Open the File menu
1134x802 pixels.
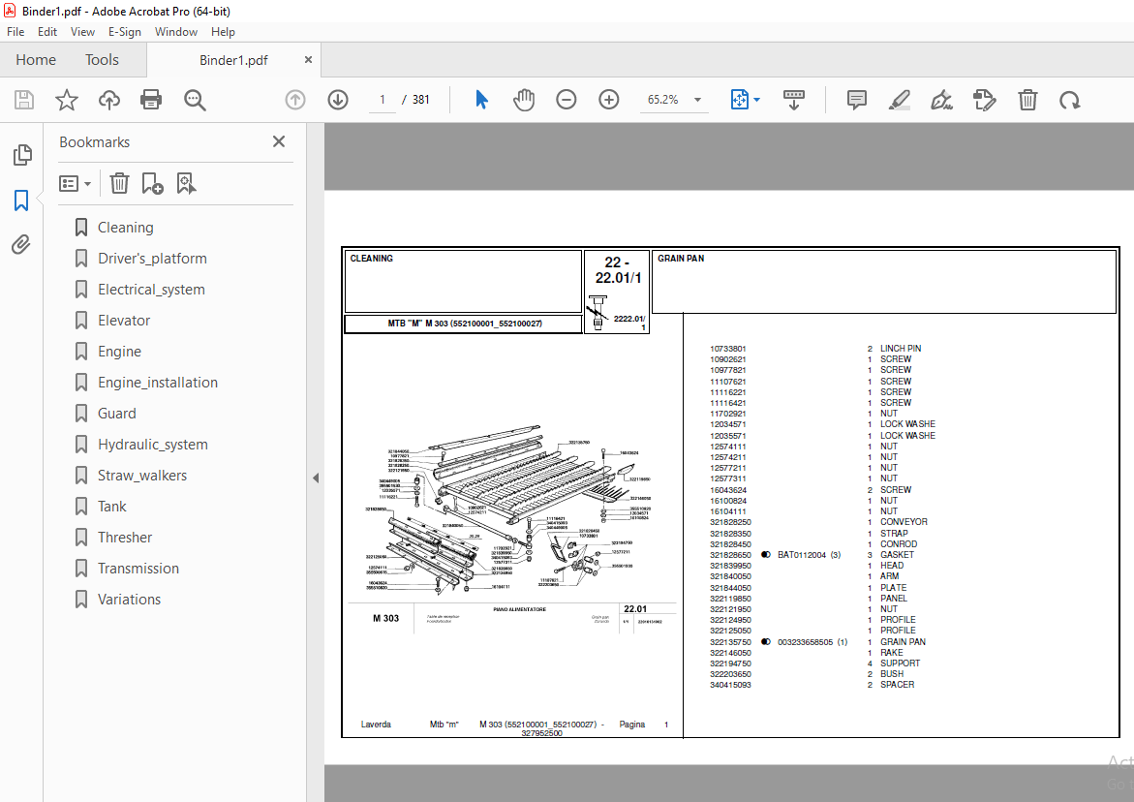point(15,32)
